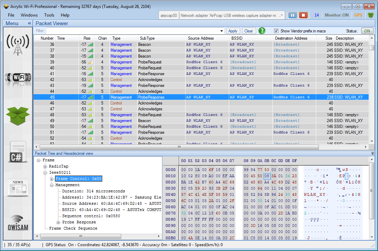The width and height of the screenshot is (378, 251).
Task: Select packet 49 Beacon row
Action: point(201,121)
